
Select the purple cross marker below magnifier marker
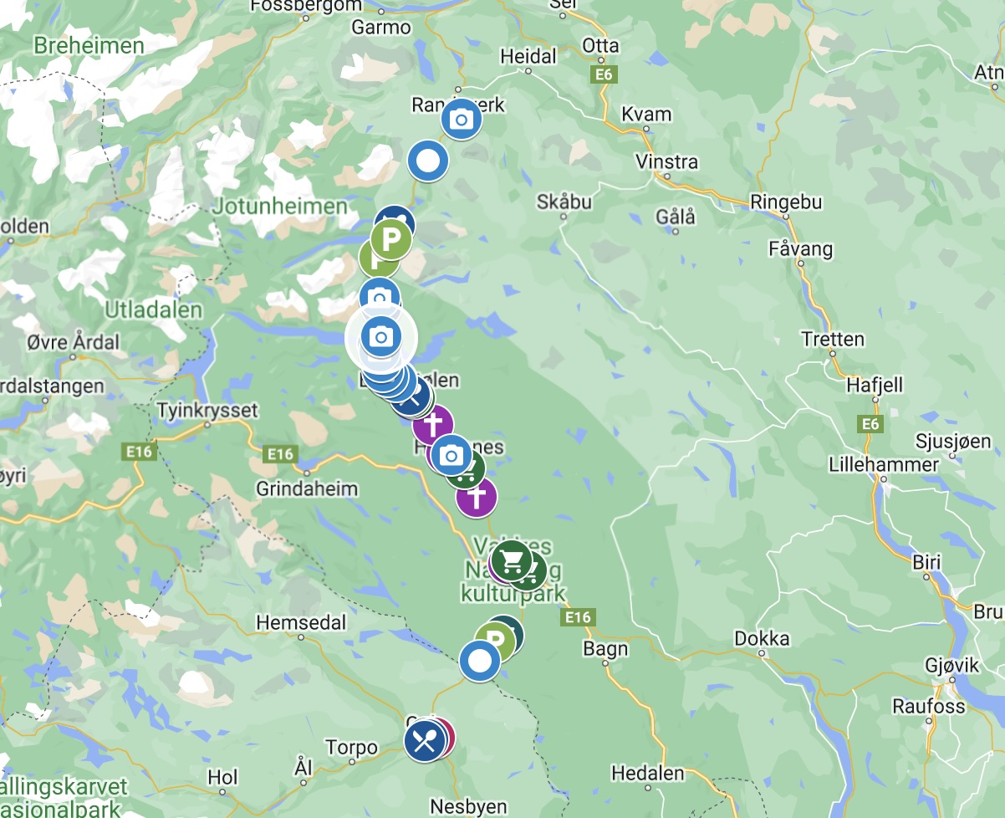point(433,425)
